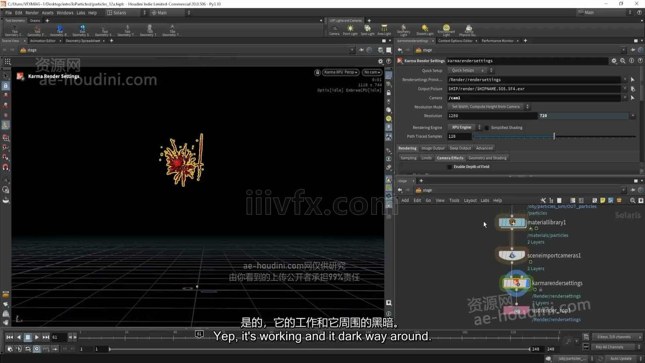
Task: Create an Environment Light from the shelf
Action: click(446, 30)
